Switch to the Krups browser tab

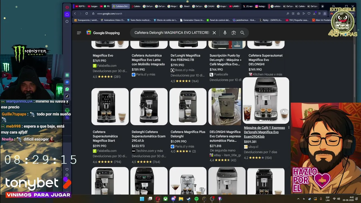[222, 6]
